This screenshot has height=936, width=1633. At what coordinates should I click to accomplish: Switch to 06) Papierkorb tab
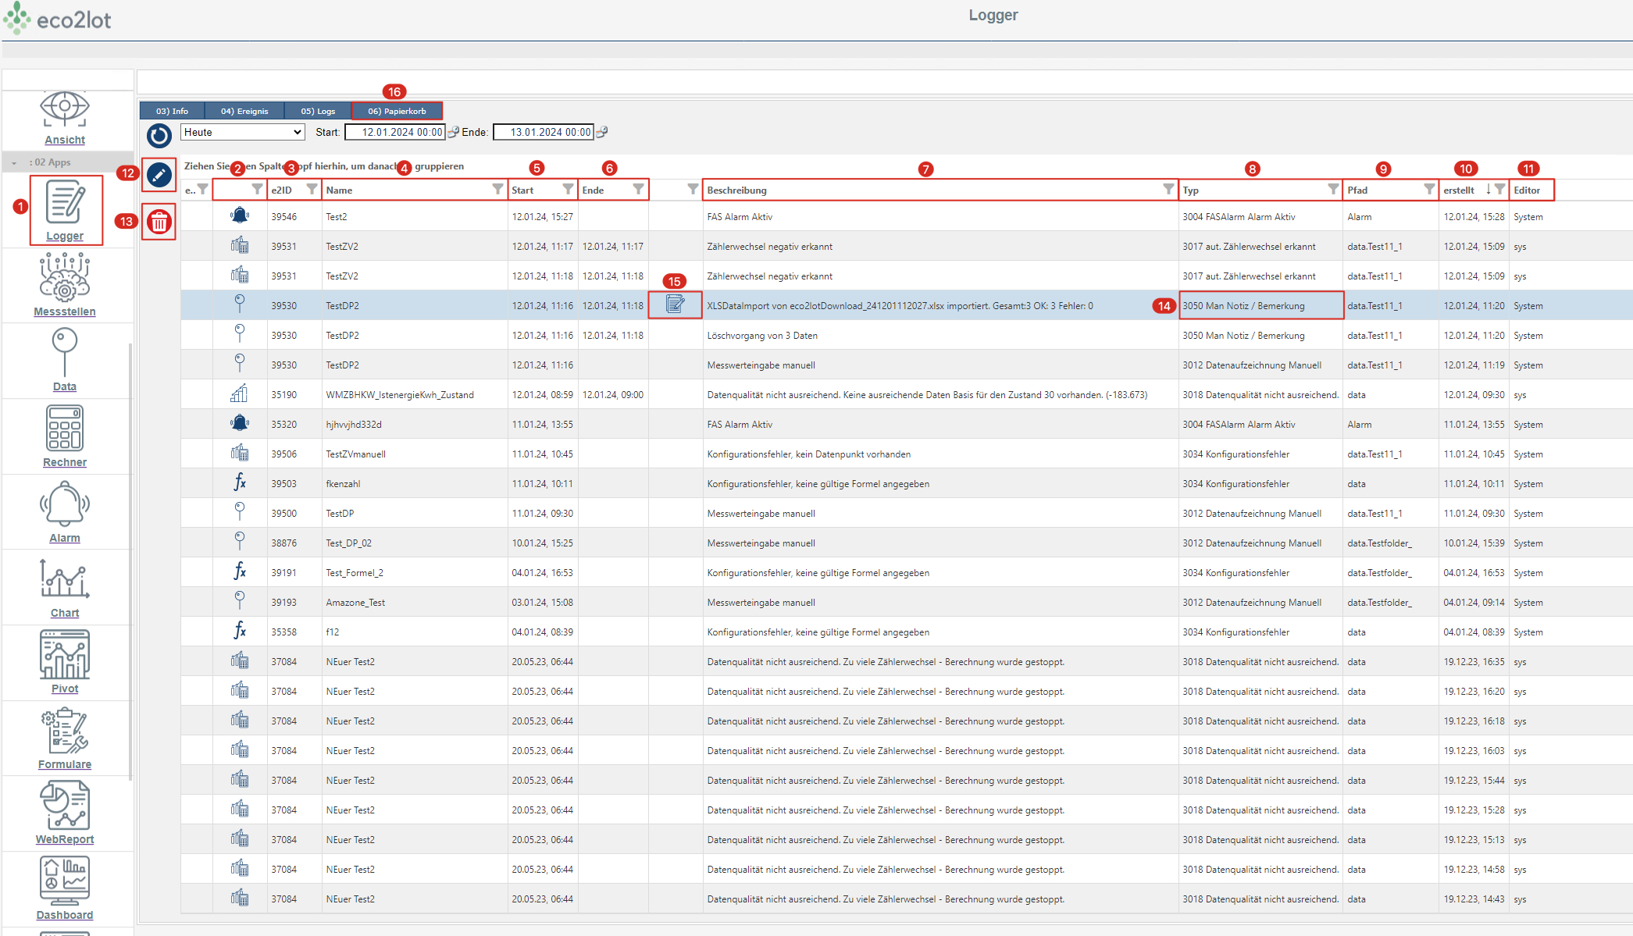coord(397,111)
